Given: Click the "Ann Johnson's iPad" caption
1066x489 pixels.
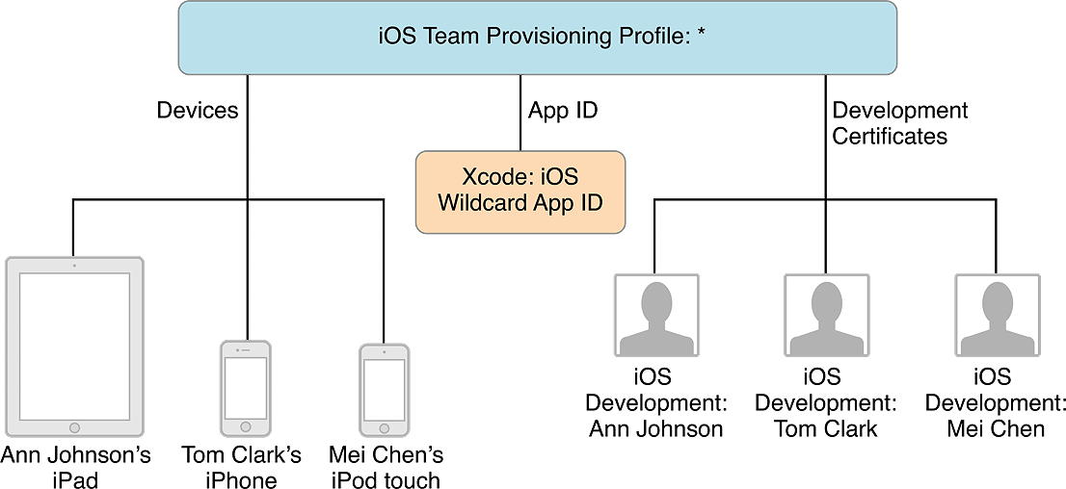Looking at the screenshot, I should [x=75, y=467].
